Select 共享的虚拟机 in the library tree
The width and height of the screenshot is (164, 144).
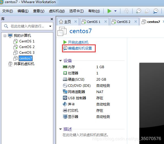tap(24, 64)
